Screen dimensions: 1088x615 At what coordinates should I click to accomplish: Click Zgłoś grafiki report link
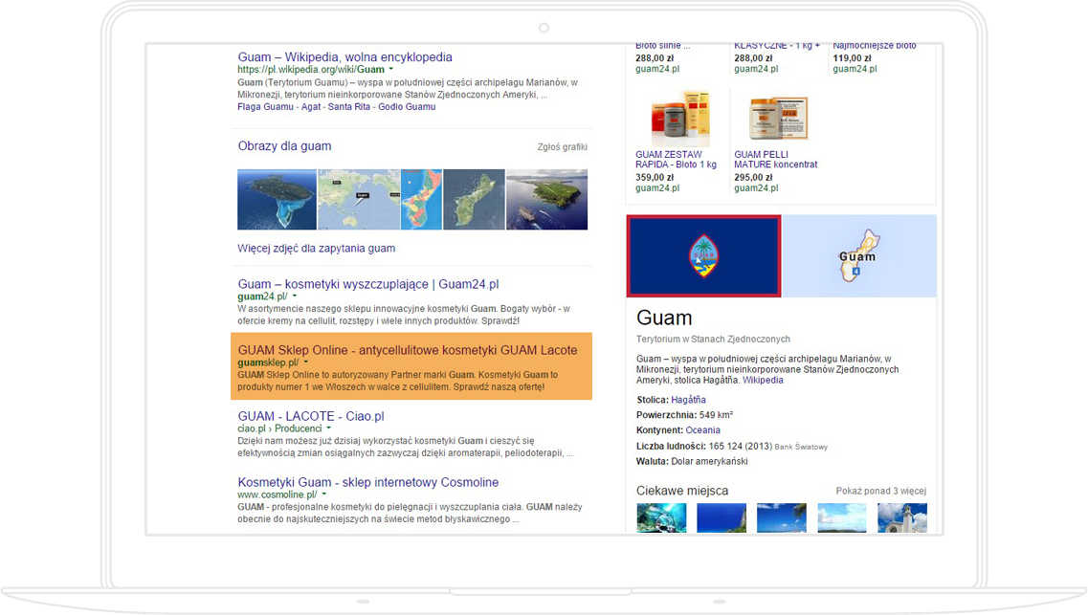[562, 147]
